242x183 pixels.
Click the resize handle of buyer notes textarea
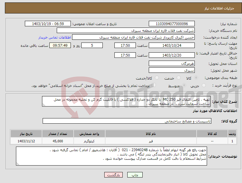(18, 164)
